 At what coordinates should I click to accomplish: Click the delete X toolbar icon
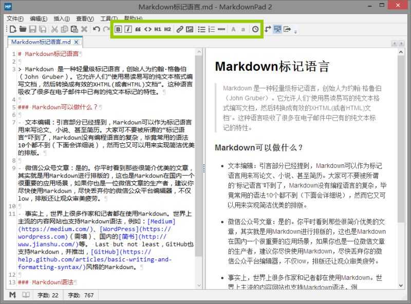point(84,29)
